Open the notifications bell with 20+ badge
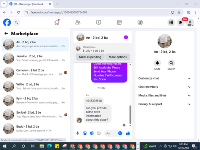 tap(181, 22)
